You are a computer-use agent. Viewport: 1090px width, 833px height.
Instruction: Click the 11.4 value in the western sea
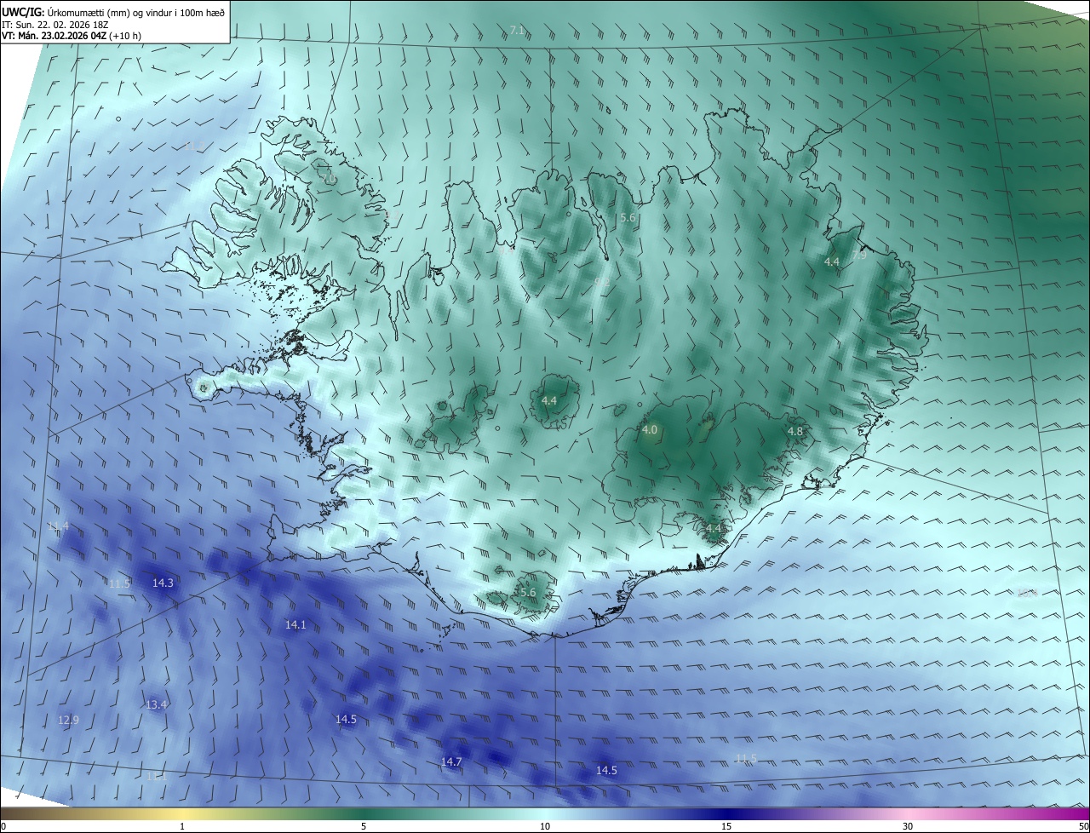(x=58, y=526)
